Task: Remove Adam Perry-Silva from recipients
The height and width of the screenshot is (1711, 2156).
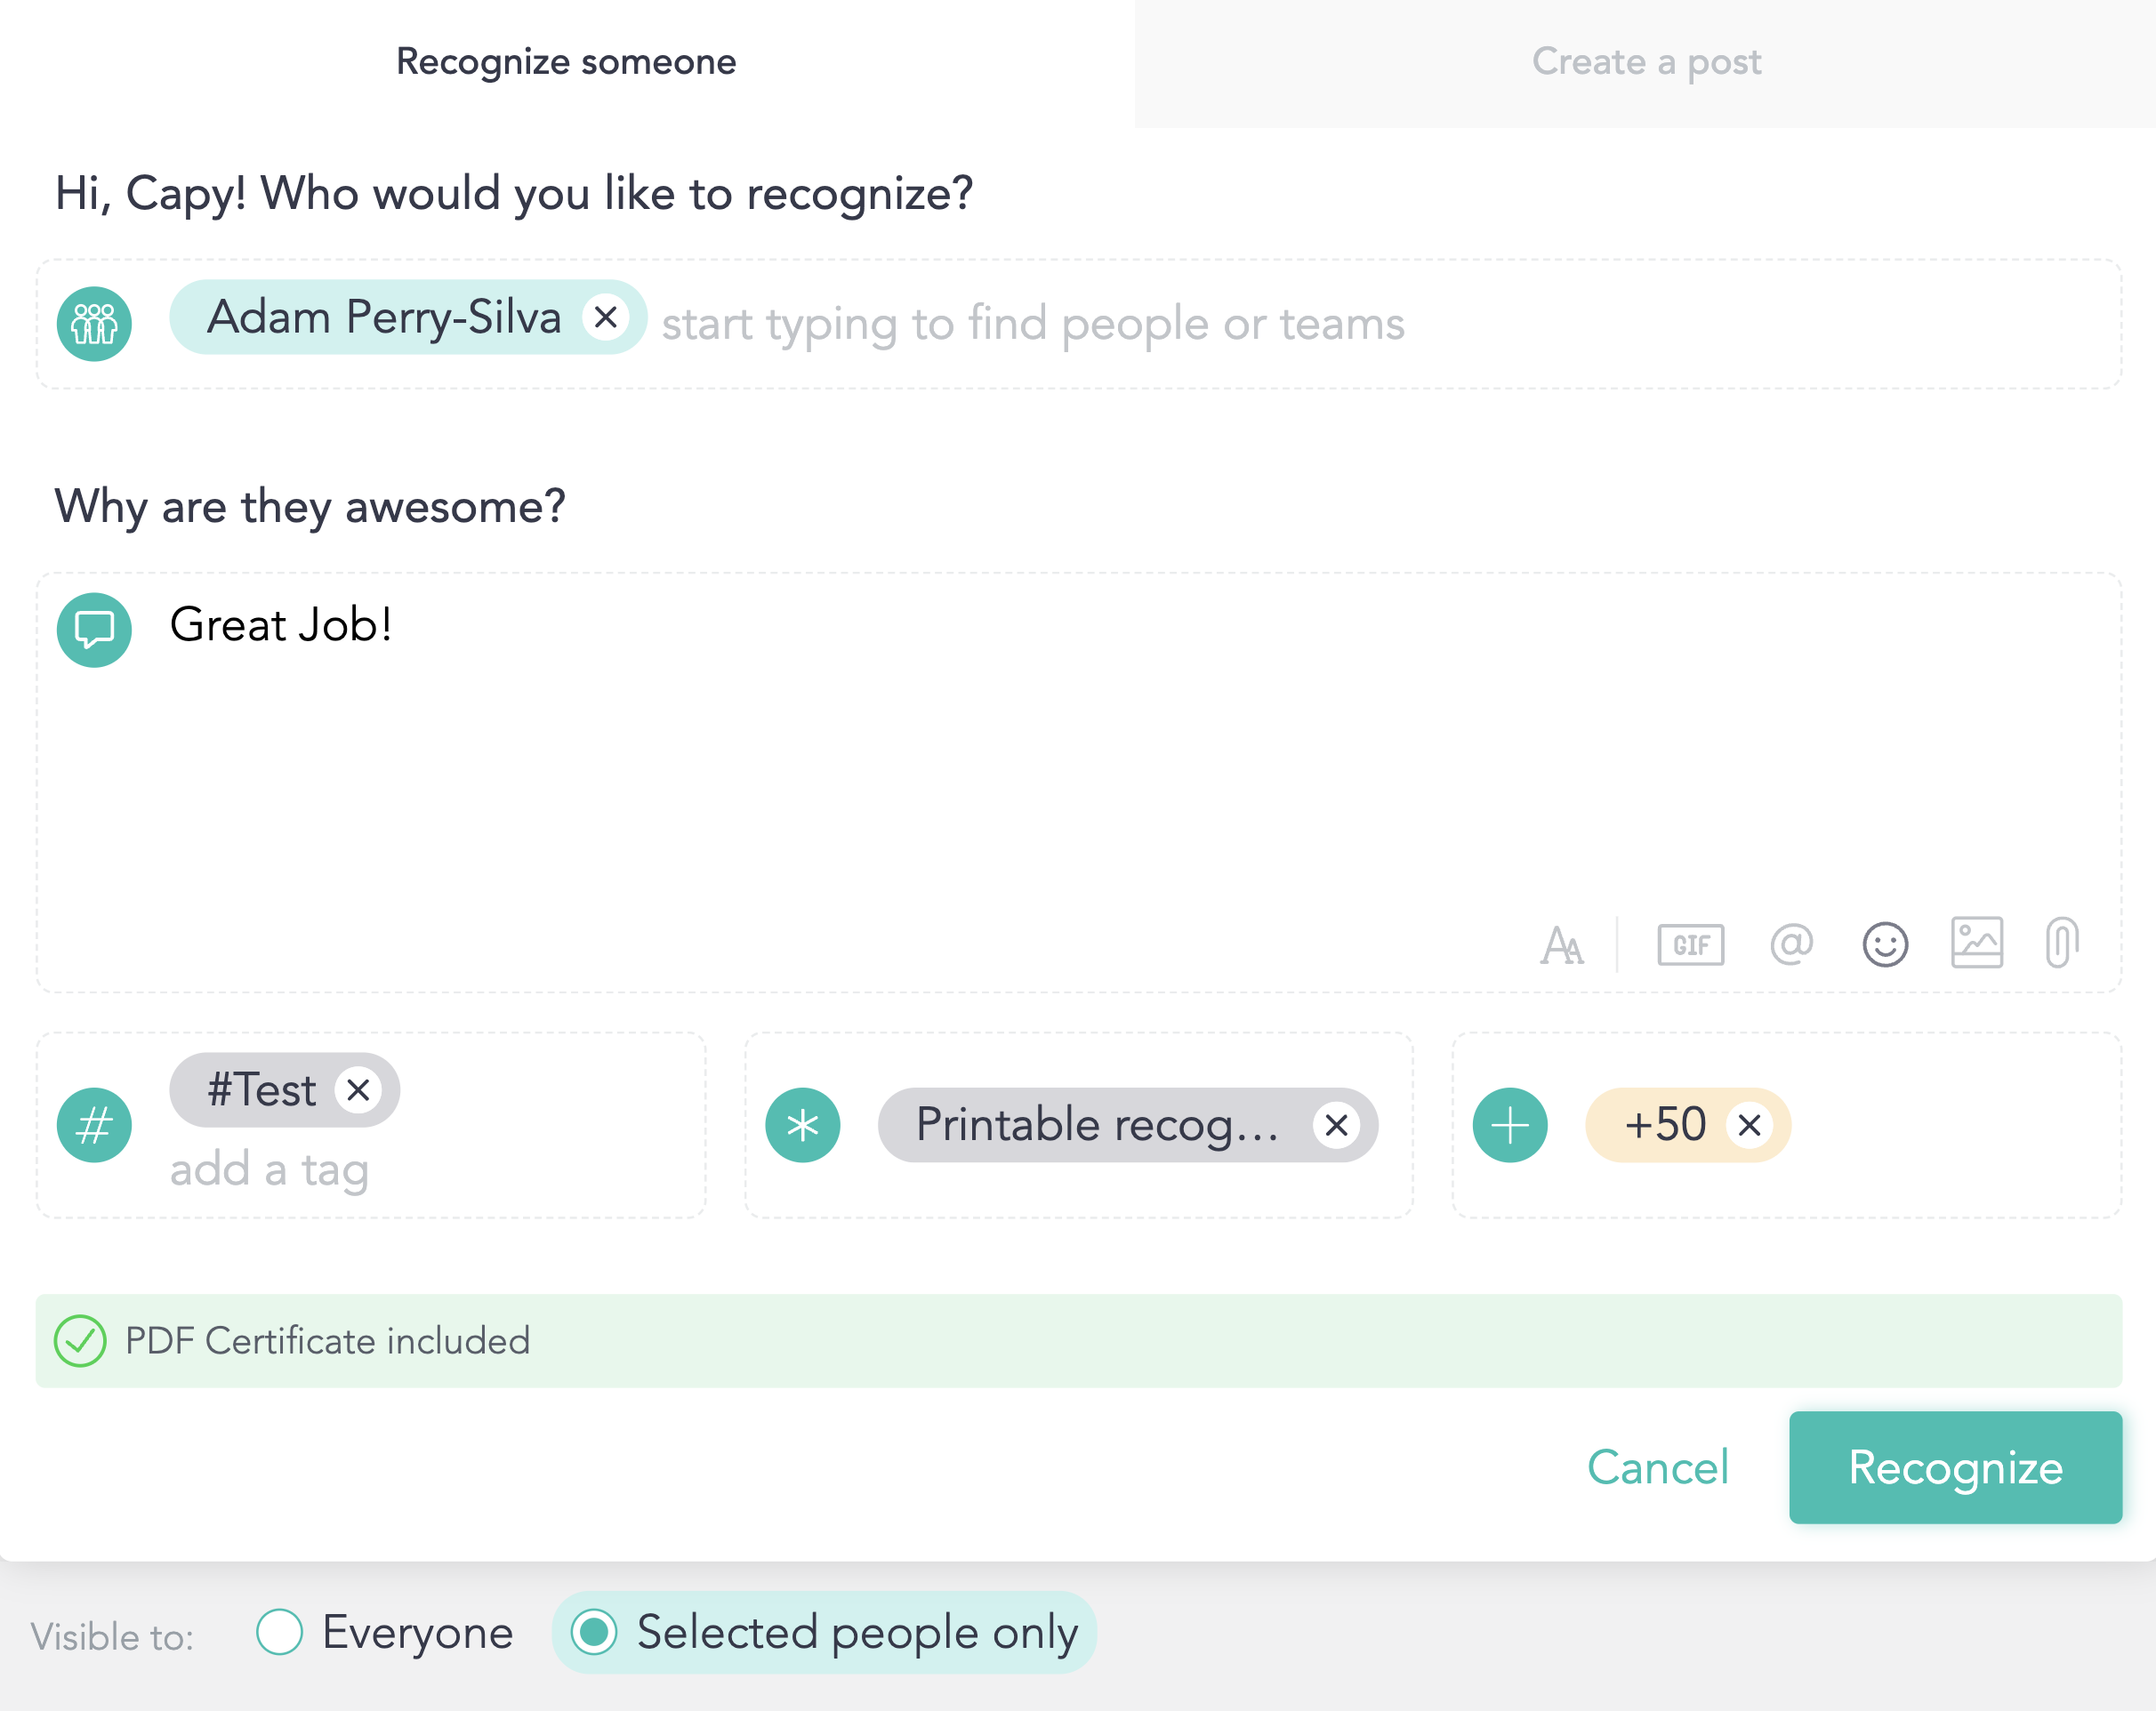Action: [606, 318]
